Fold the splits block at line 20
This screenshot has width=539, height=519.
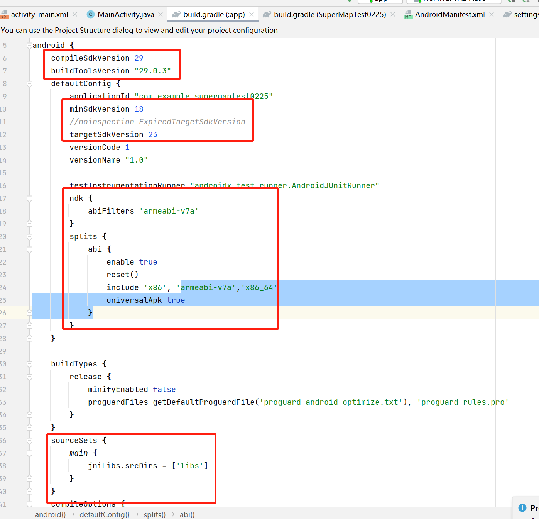point(29,236)
